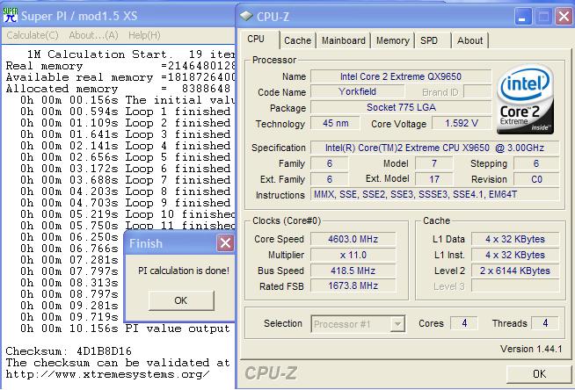This screenshot has height=390, width=575.
Task: Click the Threads value field
Action: pos(545,323)
